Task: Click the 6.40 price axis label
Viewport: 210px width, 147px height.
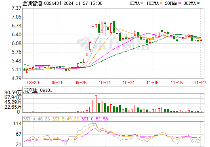Action: pyautogui.click(x=17, y=35)
